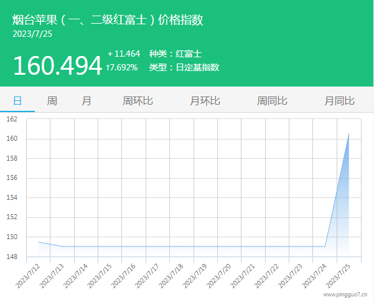Open the 月同比 tab
Viewport: 374px width, 302px height.
(x=340, y=101)
